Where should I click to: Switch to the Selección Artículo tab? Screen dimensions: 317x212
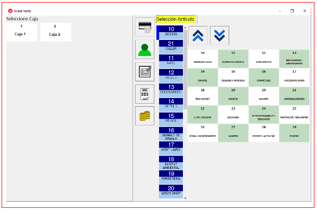176,19
